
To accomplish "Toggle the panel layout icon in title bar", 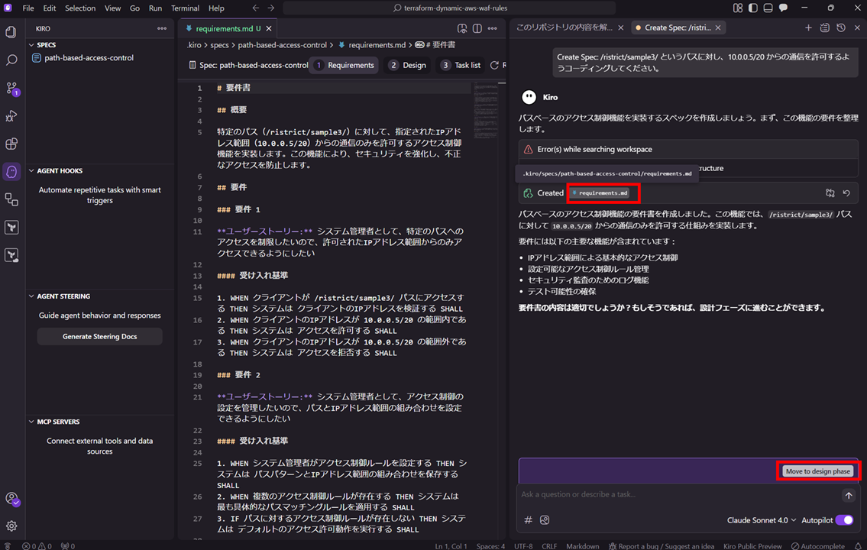I will pyautogui.click(x=768, y=8).
